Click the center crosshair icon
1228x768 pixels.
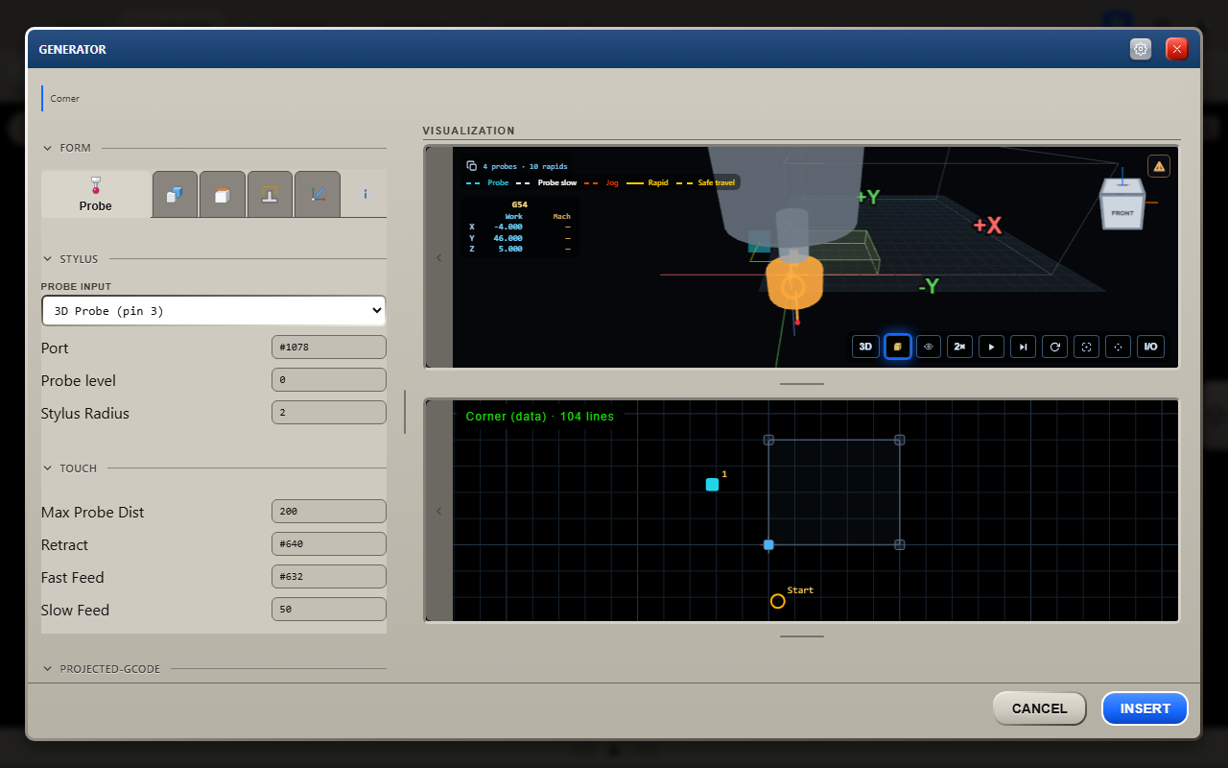(x=1119, y=347)
